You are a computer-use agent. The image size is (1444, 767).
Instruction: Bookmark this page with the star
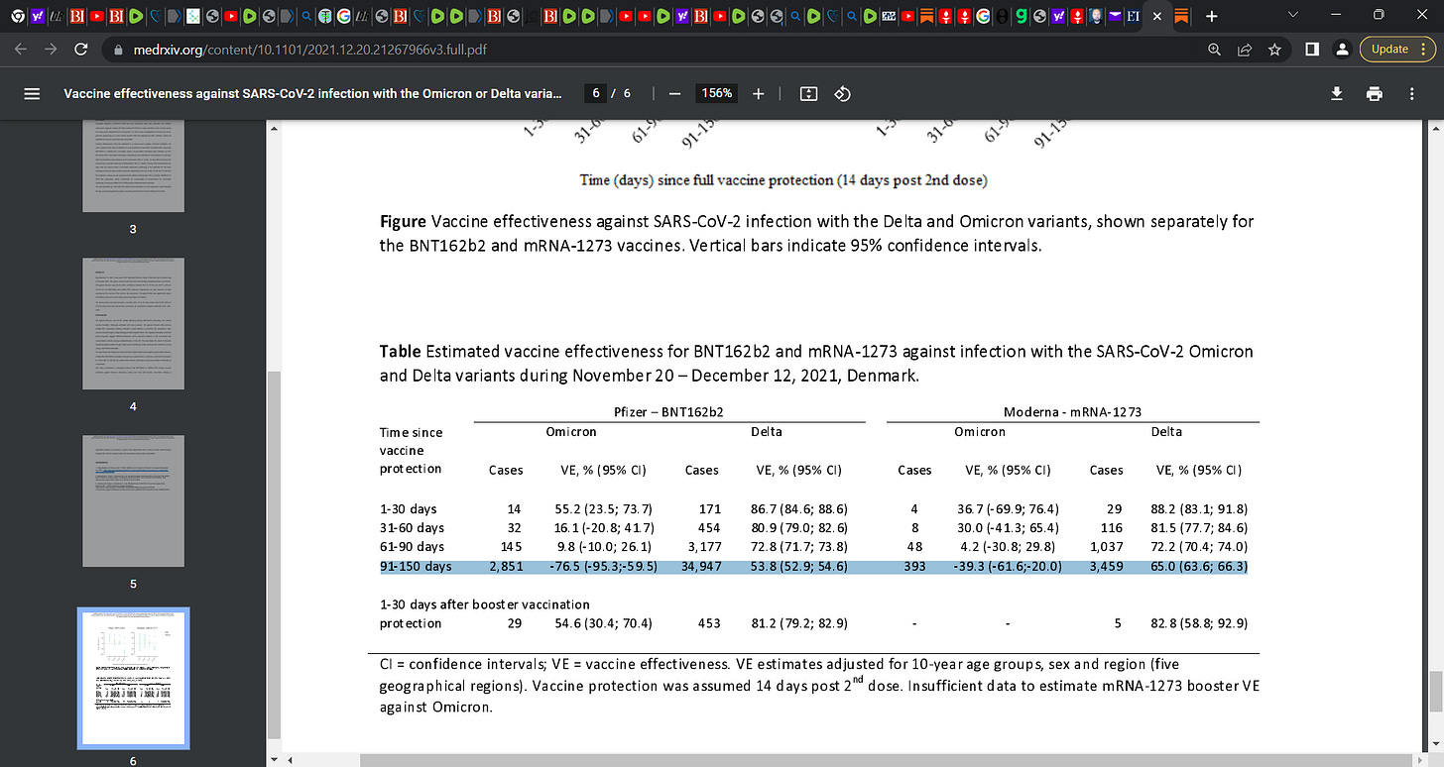pyautogui.click(x=1275, y=49)
